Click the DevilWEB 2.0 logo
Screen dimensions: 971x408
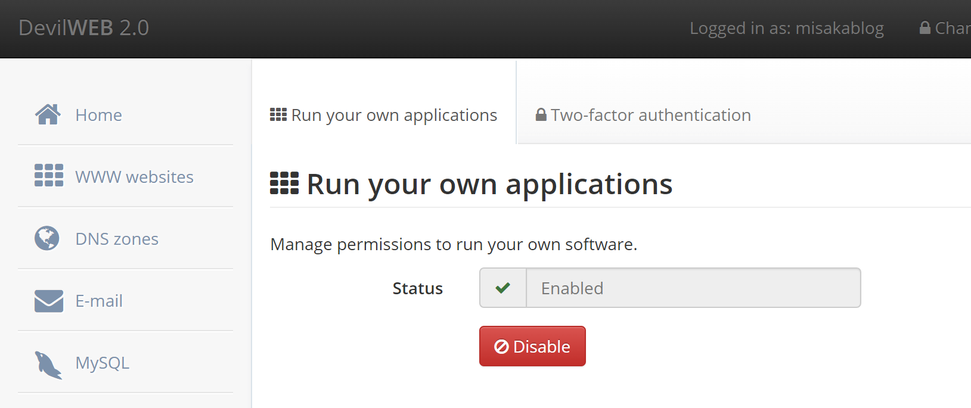coord(84,28)
